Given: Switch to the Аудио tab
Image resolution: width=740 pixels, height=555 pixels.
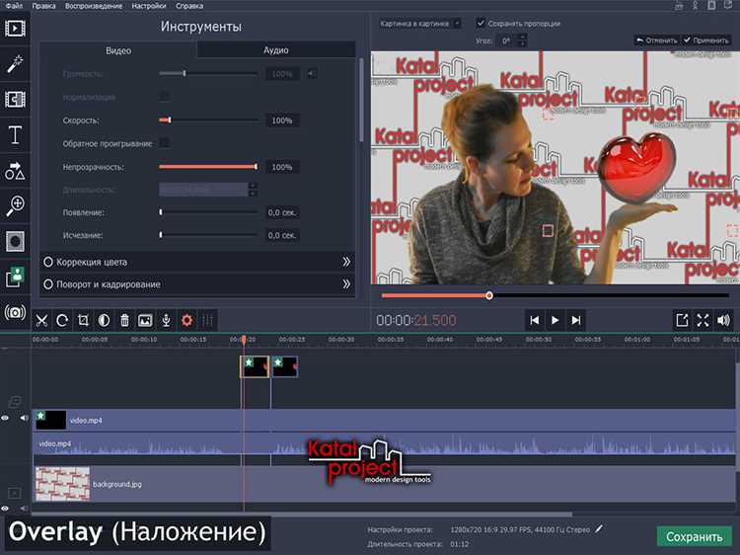Looking at the screenshot, I should tap(275, 49).
